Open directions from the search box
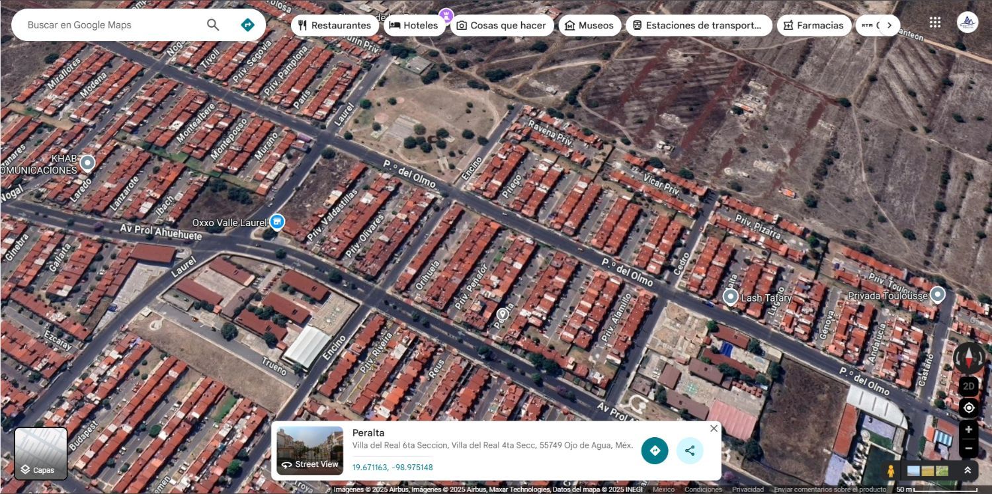The height and width of the screenshot is (494, 992). [247, 25]
